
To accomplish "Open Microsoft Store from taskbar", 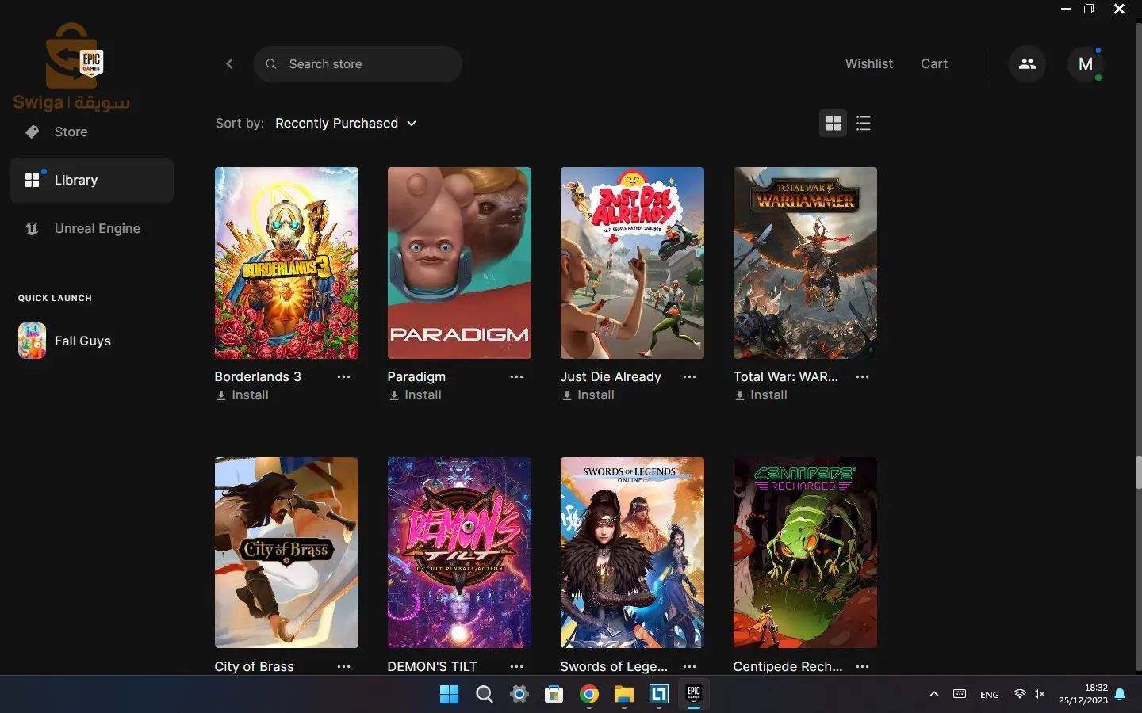I will click(554, 695).
